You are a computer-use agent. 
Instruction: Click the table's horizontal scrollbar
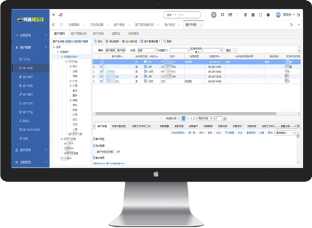click(x=185, y=114)
